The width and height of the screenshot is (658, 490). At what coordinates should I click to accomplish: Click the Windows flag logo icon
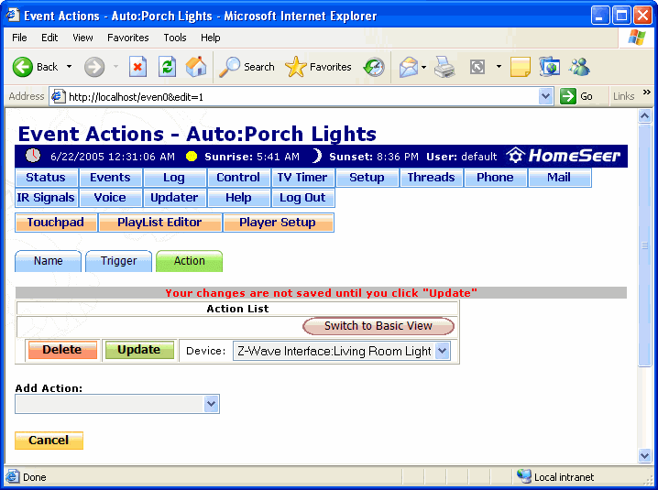tap(637, 38)
